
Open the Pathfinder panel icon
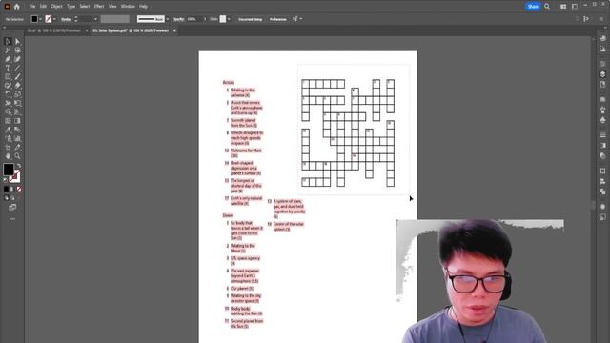(x=602, y=192)
